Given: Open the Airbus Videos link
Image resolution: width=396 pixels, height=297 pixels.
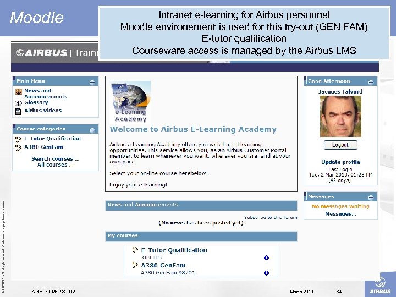Looking at the screenshot, I should (x=43, y=111).
